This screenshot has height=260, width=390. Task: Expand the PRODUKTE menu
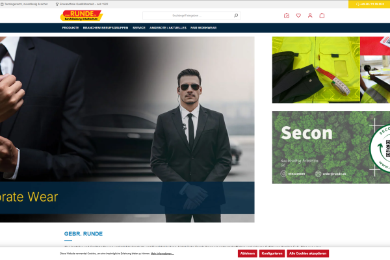coord(70,28)
